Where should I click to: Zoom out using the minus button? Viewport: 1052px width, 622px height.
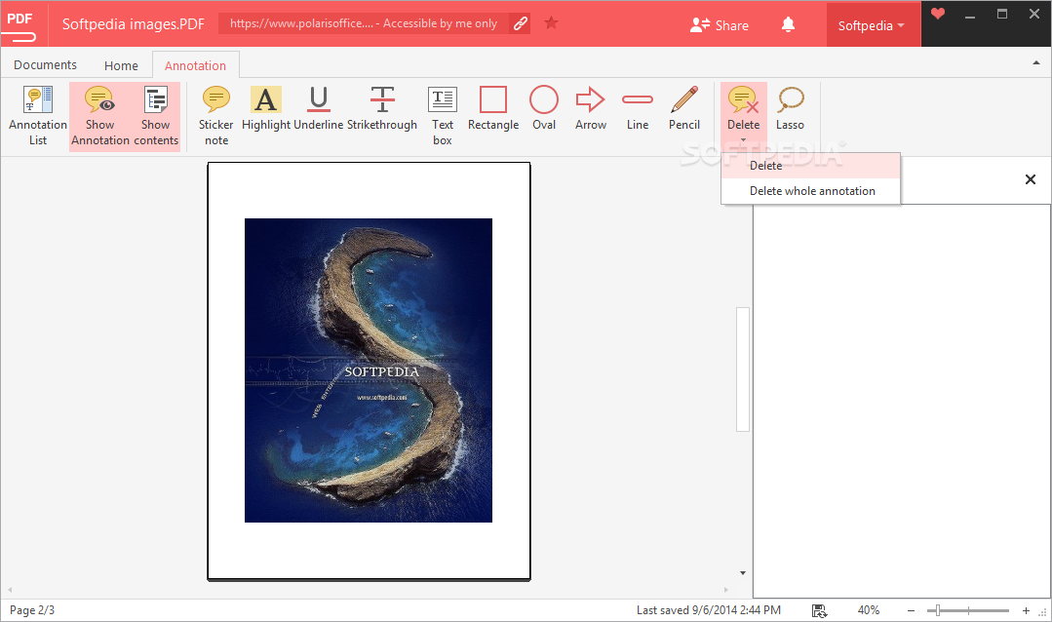click(911, 610)
